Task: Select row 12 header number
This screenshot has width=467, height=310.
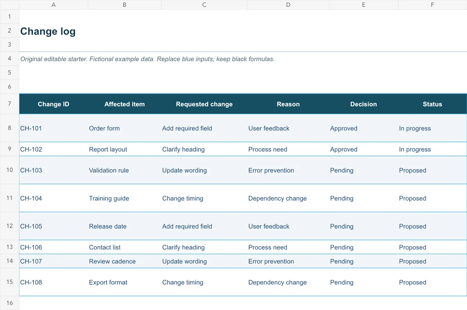Action: click(x=9, y=226)
